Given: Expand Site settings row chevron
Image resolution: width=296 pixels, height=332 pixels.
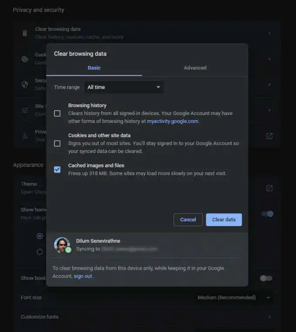Looking at the screenshot, I should pos(269,110).
